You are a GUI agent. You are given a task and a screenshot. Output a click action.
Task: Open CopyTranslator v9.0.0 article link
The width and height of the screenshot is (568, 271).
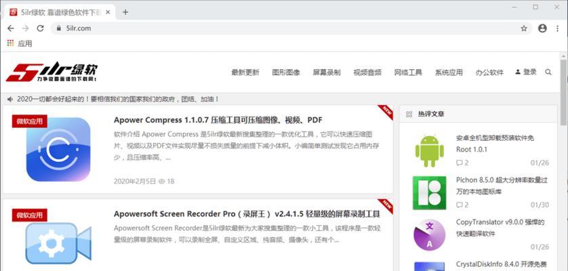(x=500, y=228)
